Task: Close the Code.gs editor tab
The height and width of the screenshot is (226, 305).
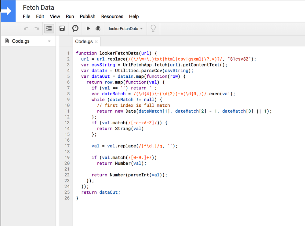Action: (96, 42)
